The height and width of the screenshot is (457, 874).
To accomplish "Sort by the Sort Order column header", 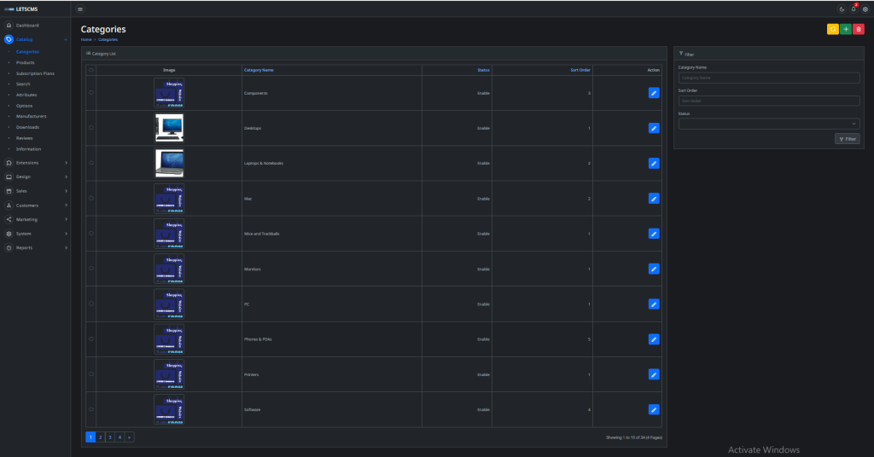I will coord(580,70).
